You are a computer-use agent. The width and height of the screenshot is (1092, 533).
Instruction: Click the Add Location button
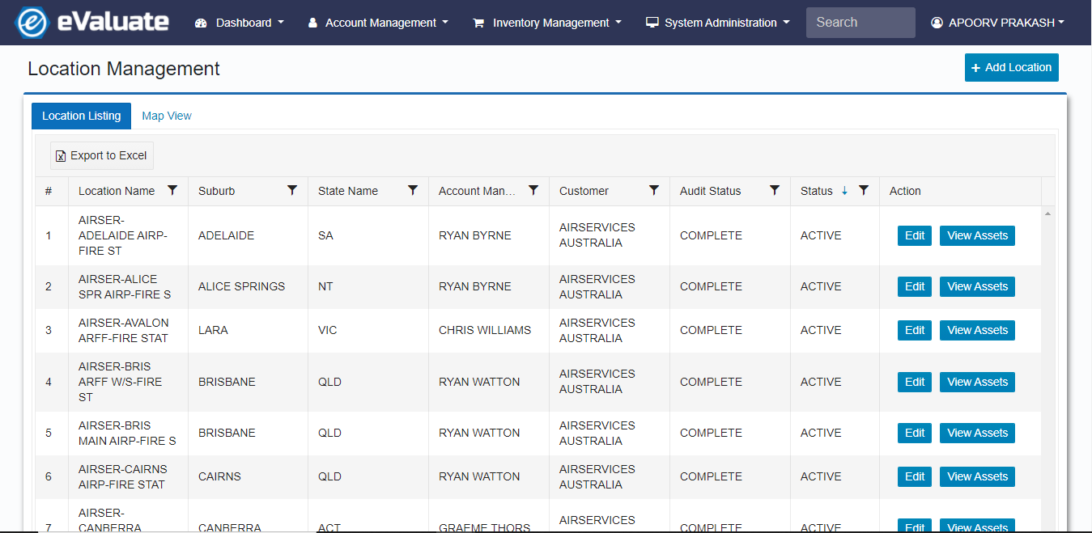(1011, 68)
